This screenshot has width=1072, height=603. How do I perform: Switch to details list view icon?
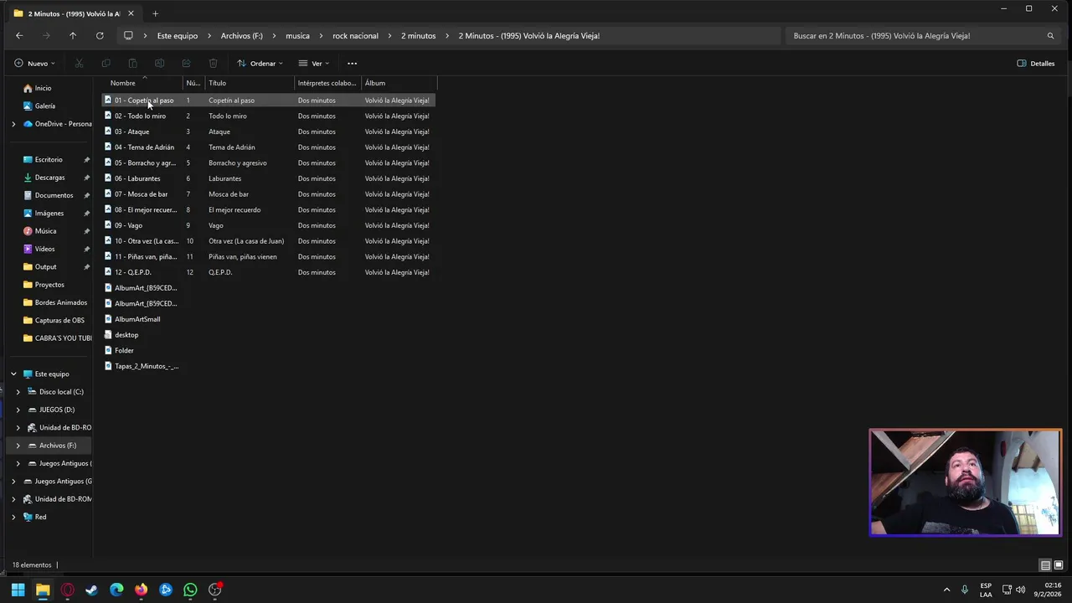click(x=1044, y=565)
